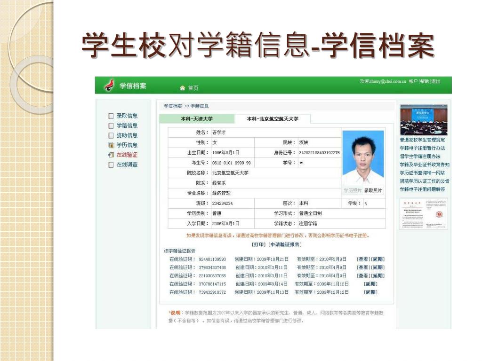482x361 pixels.
Task: Click the diploma icon beside 学历信息
Action: (x=111, y=145)
